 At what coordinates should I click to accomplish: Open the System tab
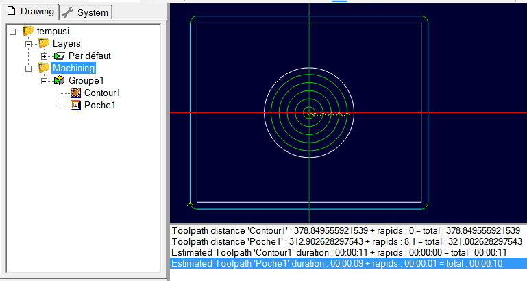(x=86, y=13)
